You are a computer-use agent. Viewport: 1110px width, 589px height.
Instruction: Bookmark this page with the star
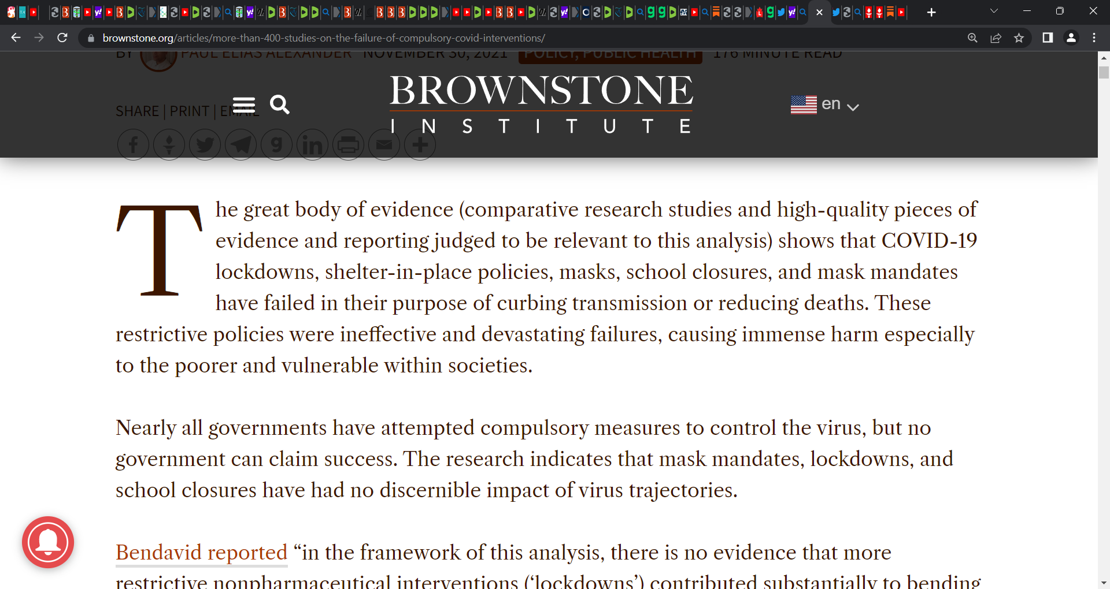(x=1019, y=38)
